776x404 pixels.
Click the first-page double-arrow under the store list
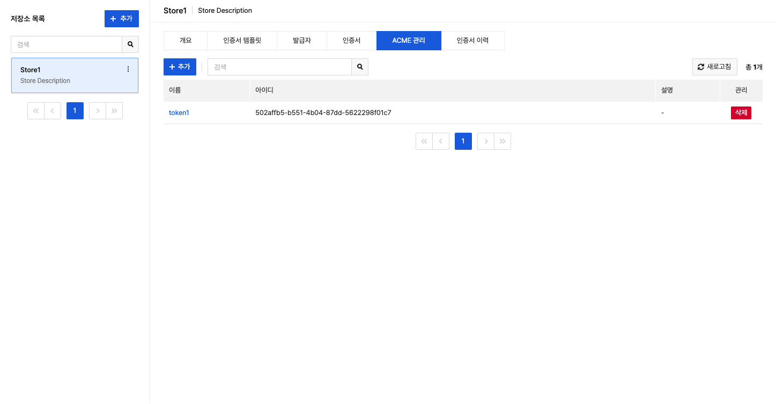[35, 110]
